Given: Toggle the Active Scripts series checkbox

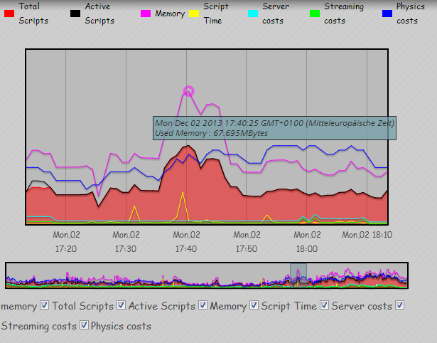Looking at the screenshot, I should point(122,306).
